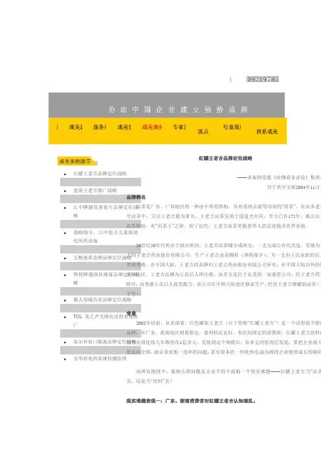Open the 服务 navigation item
The image size is (321, 454).
pos(100,127)
